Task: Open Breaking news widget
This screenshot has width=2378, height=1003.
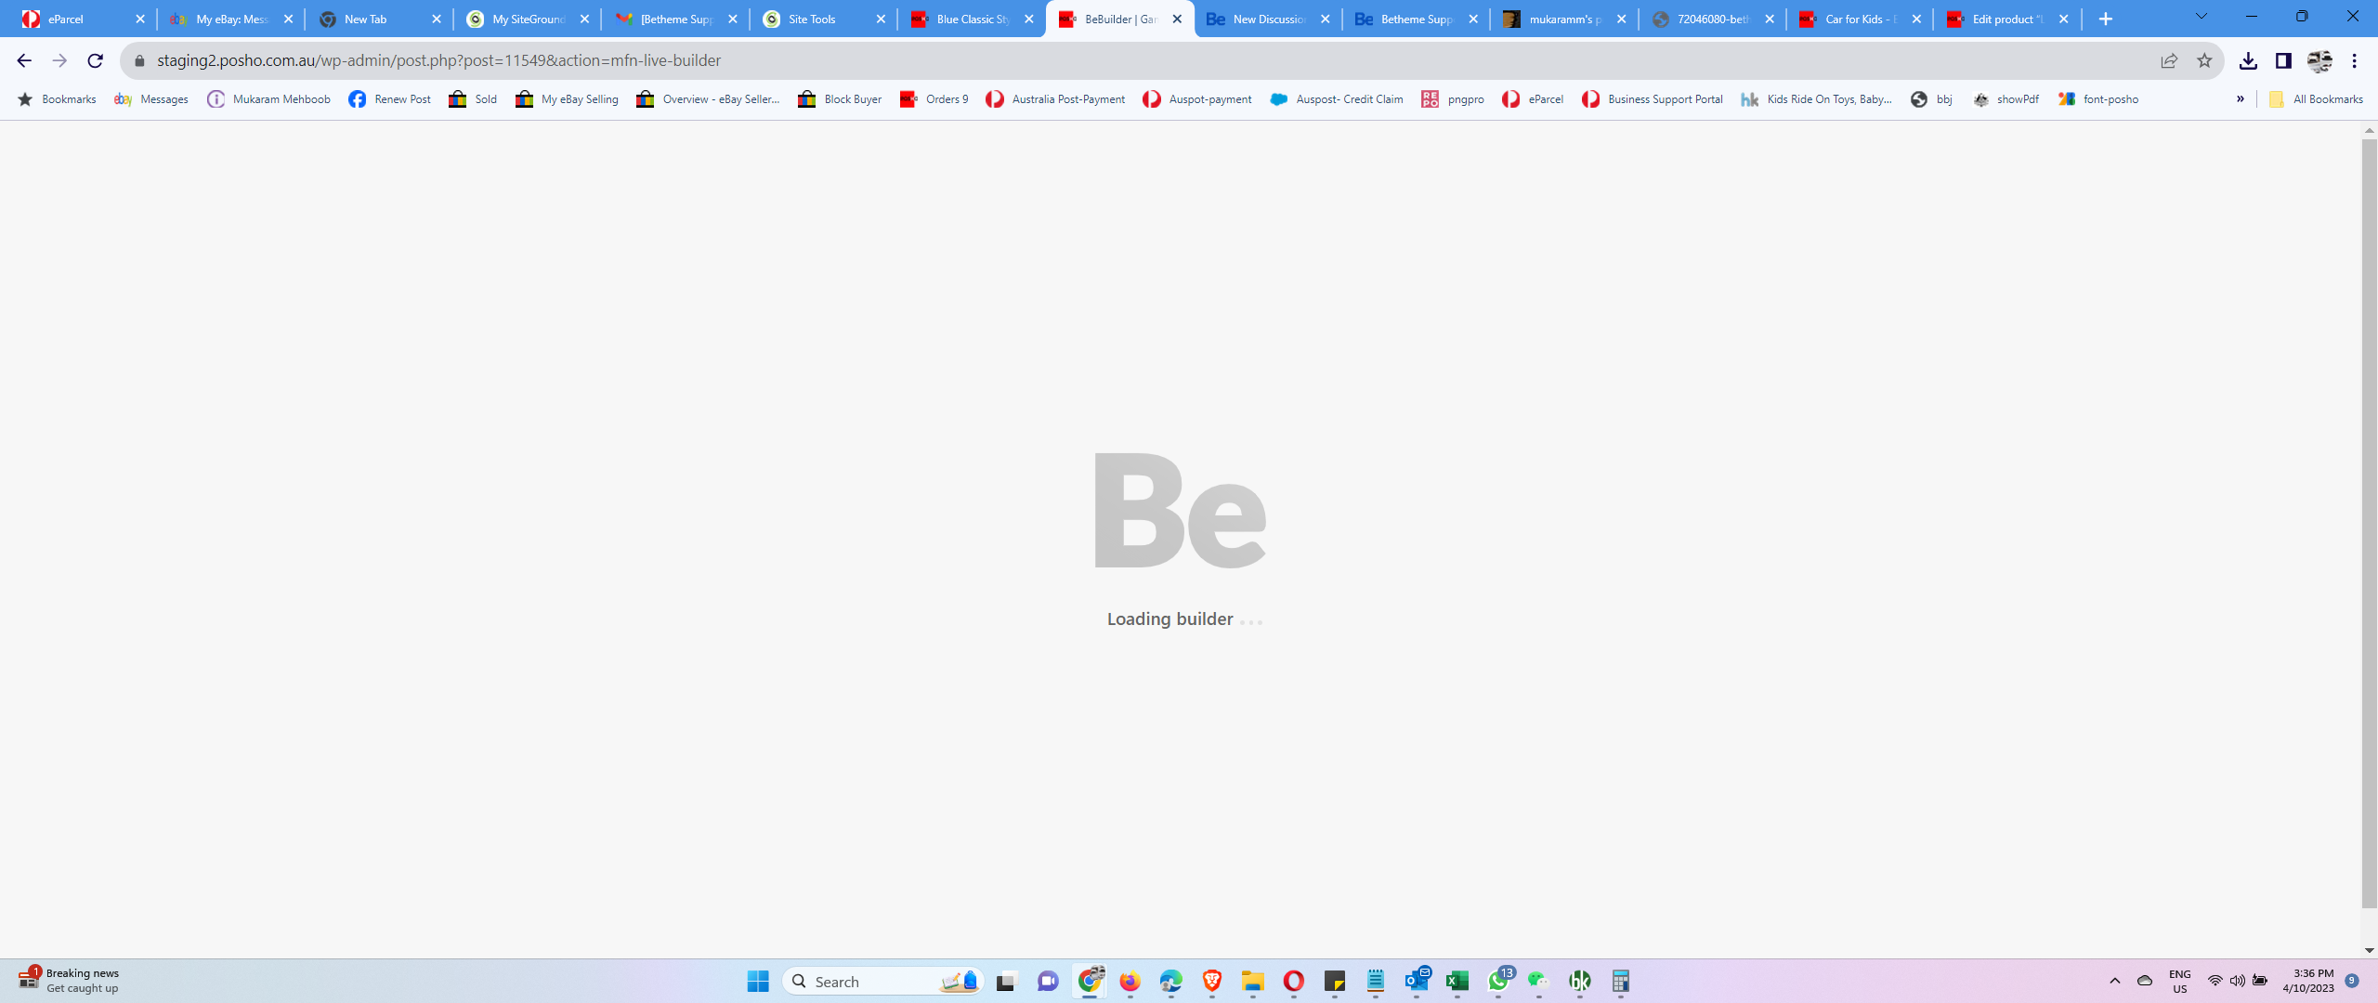Action: 70,981
